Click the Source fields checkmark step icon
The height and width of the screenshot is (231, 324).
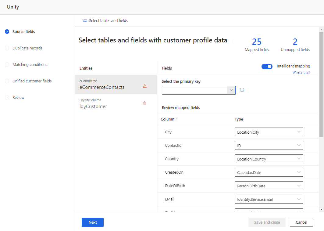(7, 32)
